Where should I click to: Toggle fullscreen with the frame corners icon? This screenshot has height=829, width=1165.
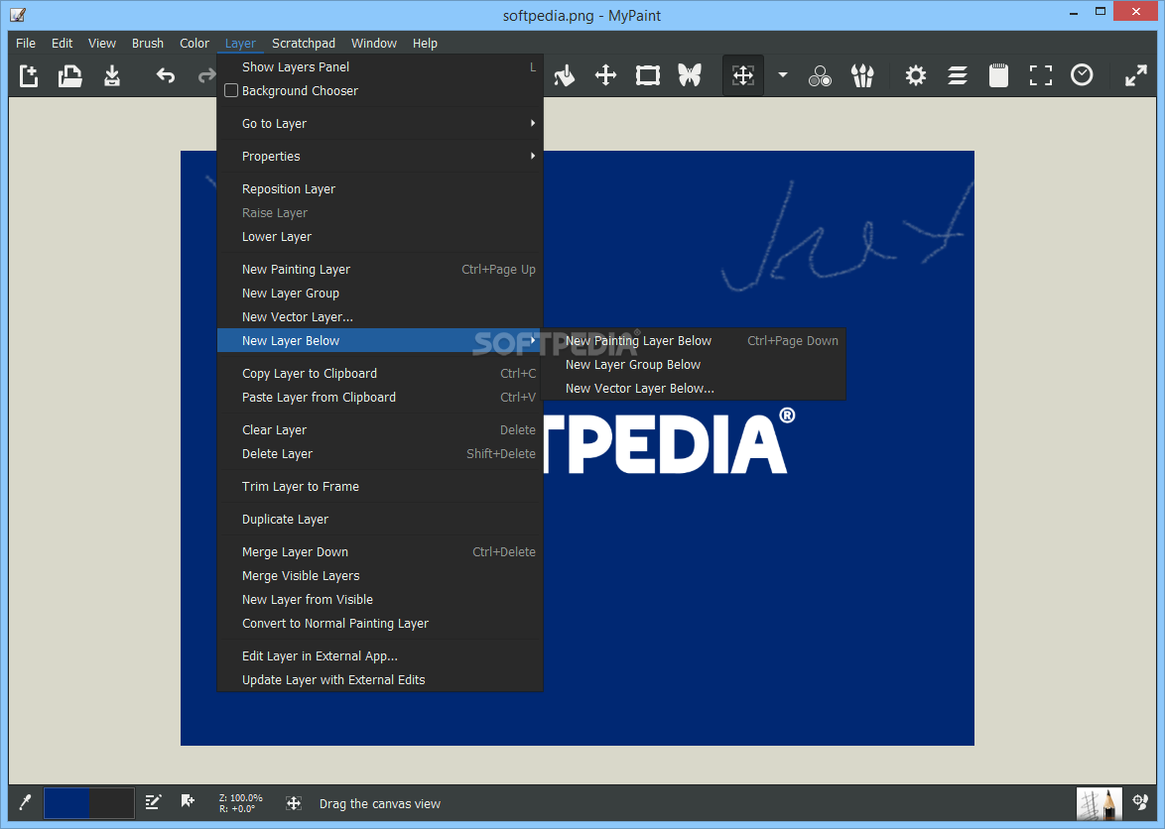pyautogui.click(x=1040, y=75)
